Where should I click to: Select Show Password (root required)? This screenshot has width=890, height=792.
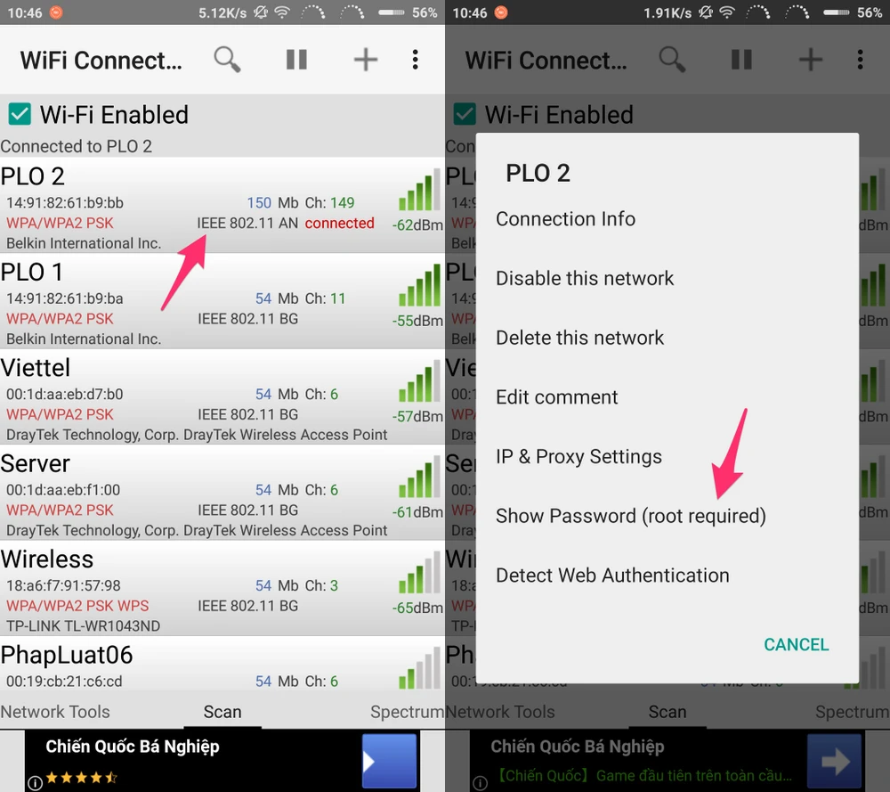coord(631,516)
